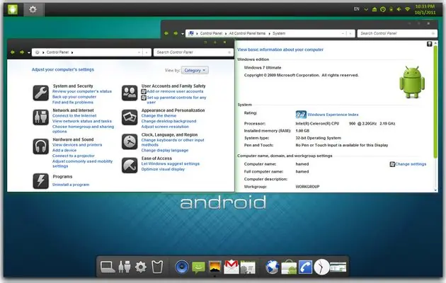
Task: Click System breadcrumb in address bar
Action: coord(279,33)
